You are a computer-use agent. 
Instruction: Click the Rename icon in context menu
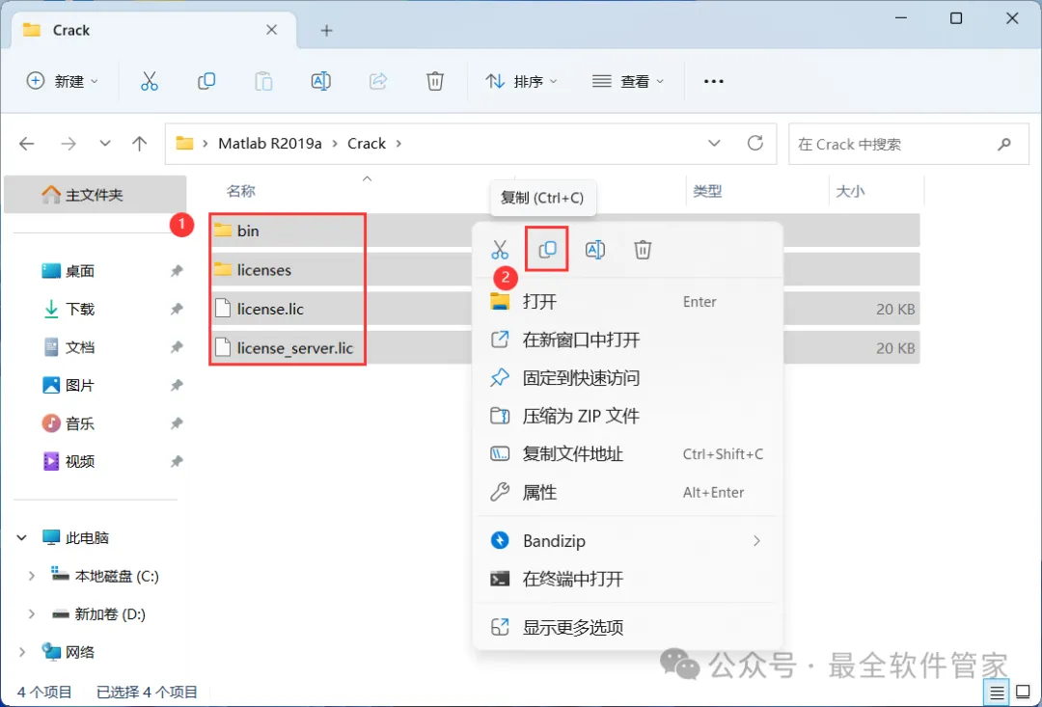pyautogui.click(x=594, y=250)
